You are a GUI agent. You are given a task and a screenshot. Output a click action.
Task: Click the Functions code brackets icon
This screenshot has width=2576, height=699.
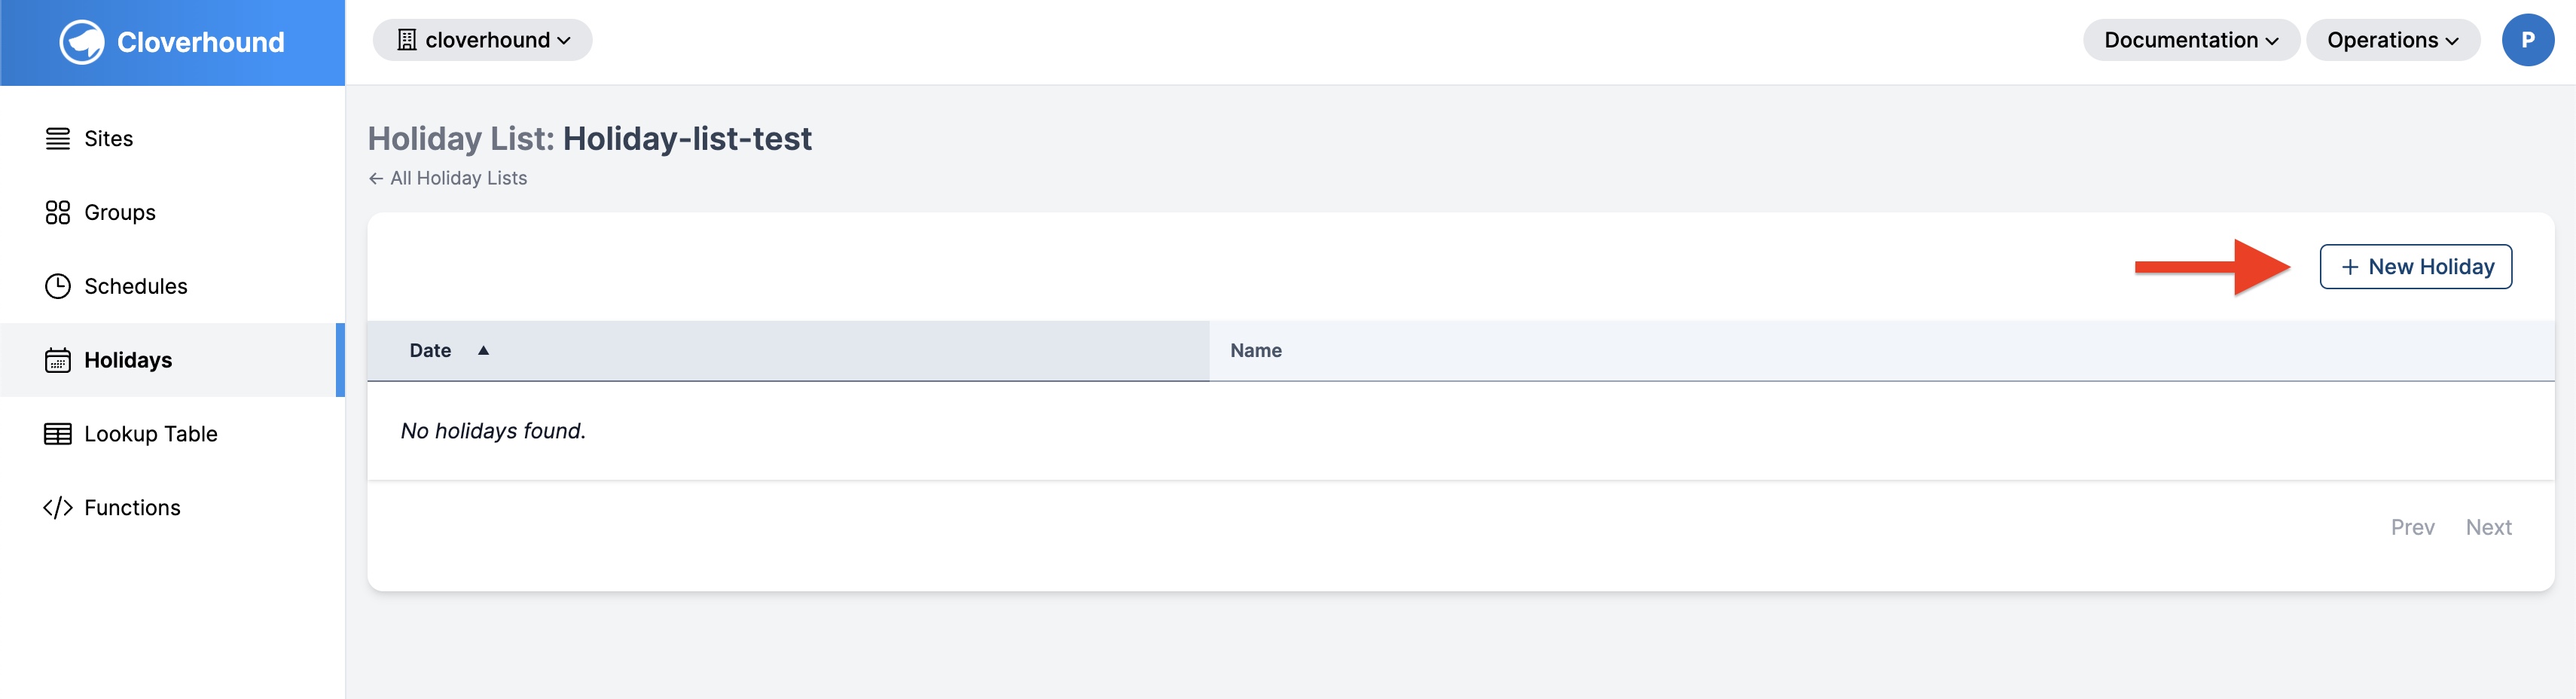(58, 508)
